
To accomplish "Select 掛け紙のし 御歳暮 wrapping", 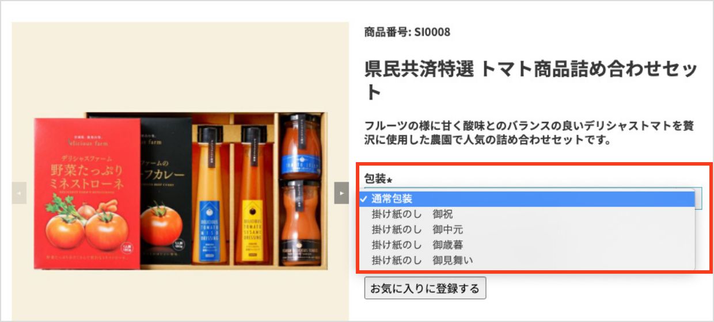I will point(527,245).
